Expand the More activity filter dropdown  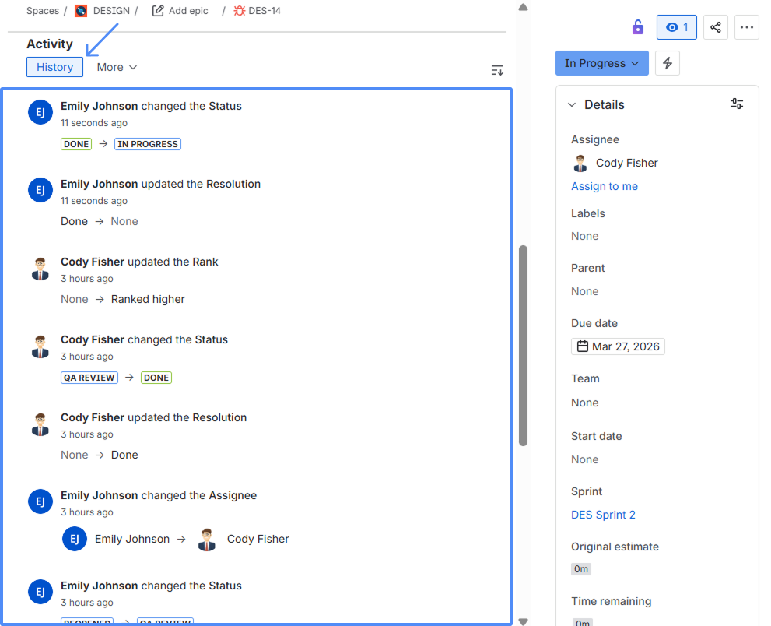(116, 67)
